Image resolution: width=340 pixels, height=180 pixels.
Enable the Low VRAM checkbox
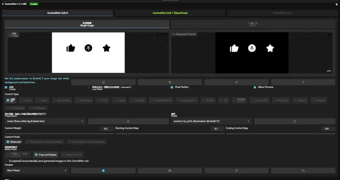tap(89, 87)
